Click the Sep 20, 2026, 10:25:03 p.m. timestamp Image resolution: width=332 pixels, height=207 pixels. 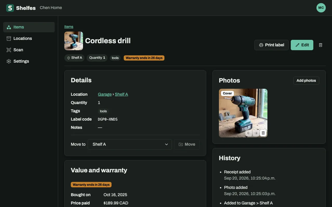point(250,194)
